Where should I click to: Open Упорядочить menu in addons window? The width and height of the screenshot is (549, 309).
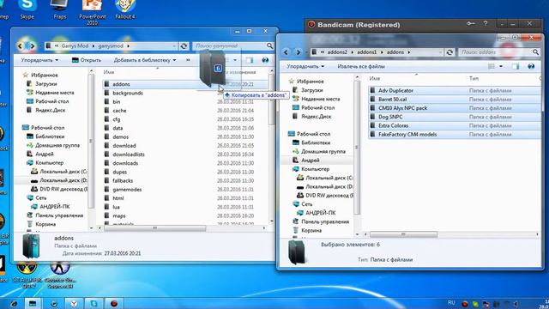point(305,67)
